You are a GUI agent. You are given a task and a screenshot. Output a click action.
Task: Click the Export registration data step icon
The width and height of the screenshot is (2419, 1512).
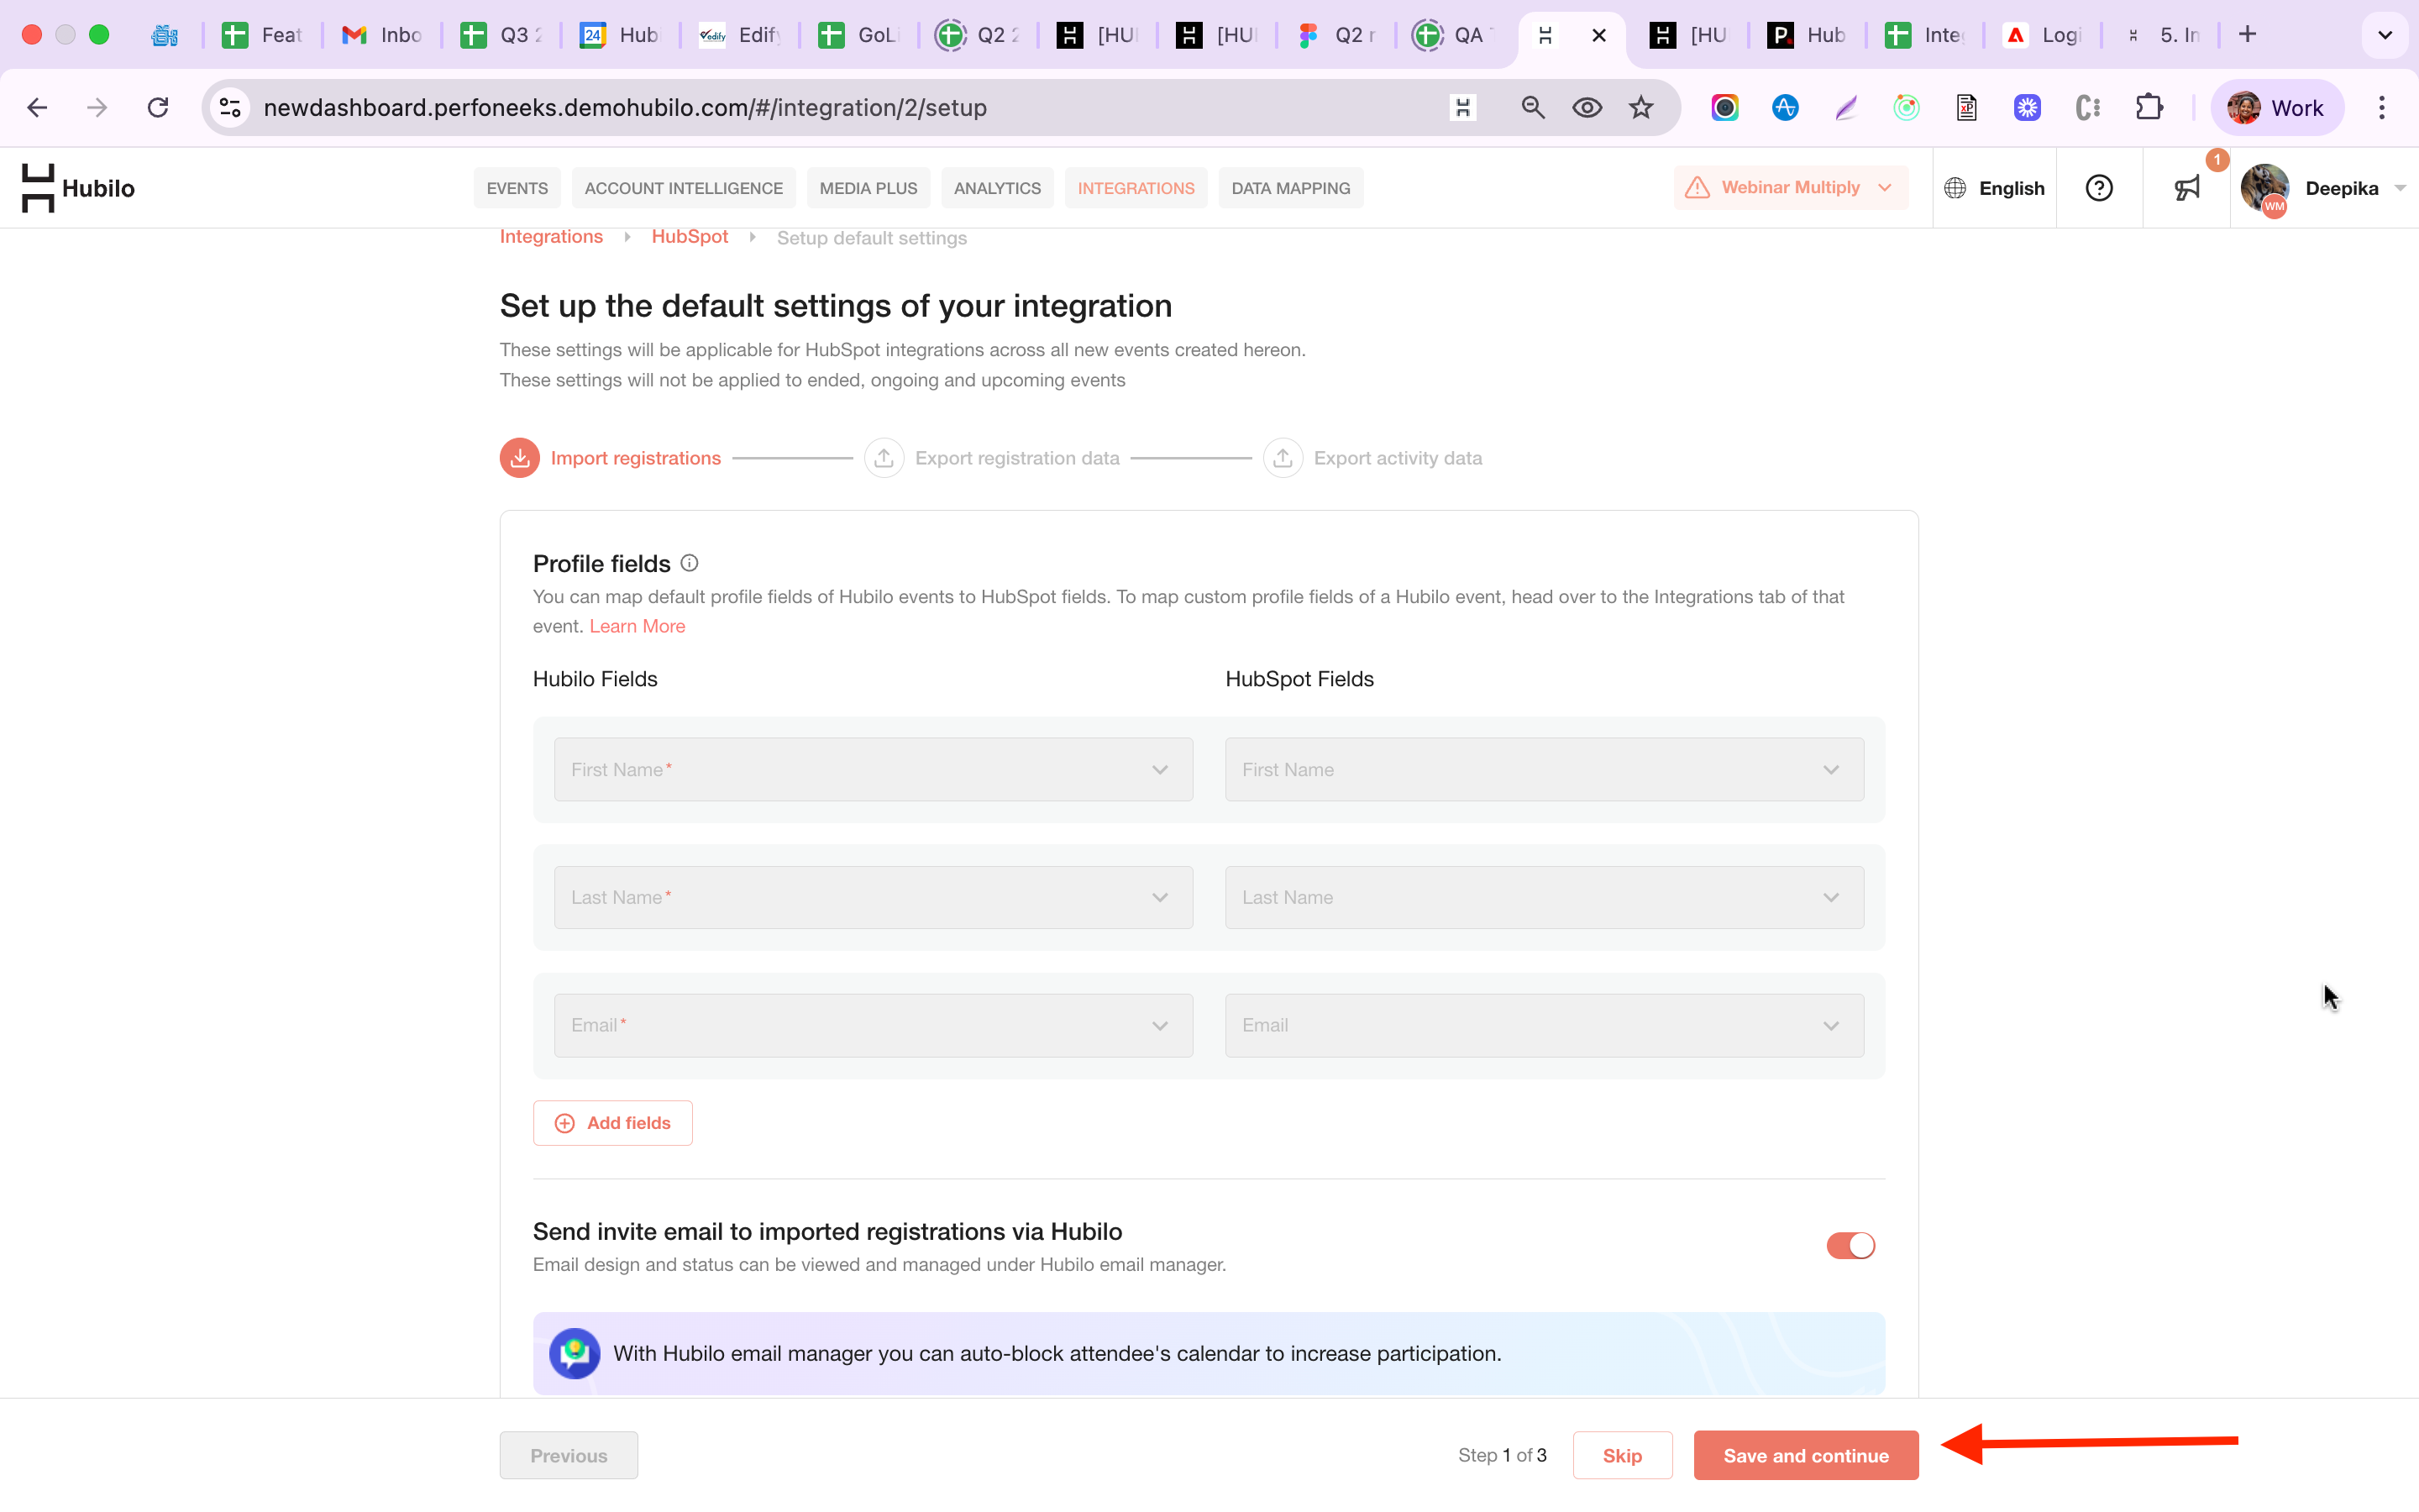coord(884,458)
